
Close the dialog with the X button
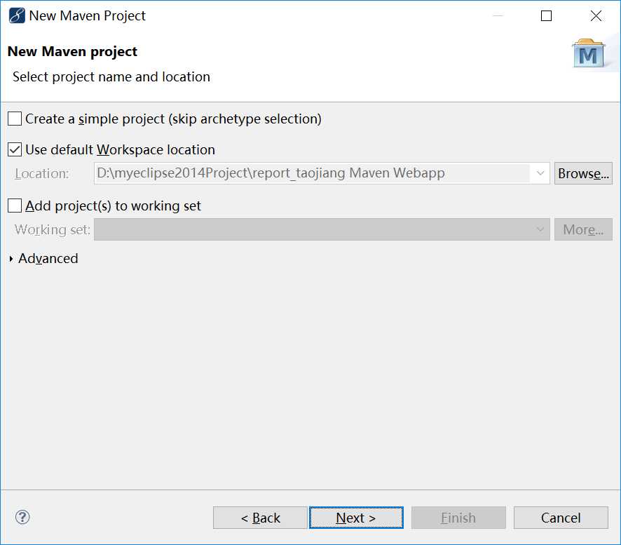(x=596, y=15)
